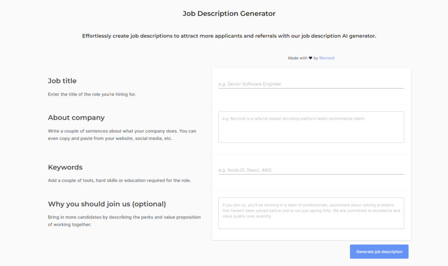Click the Job Description Generator page heading
The width and height of the screenshot is (448, 266).
coord(229,14)
